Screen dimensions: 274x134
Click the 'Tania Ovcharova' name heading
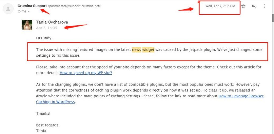pos(52,22)
